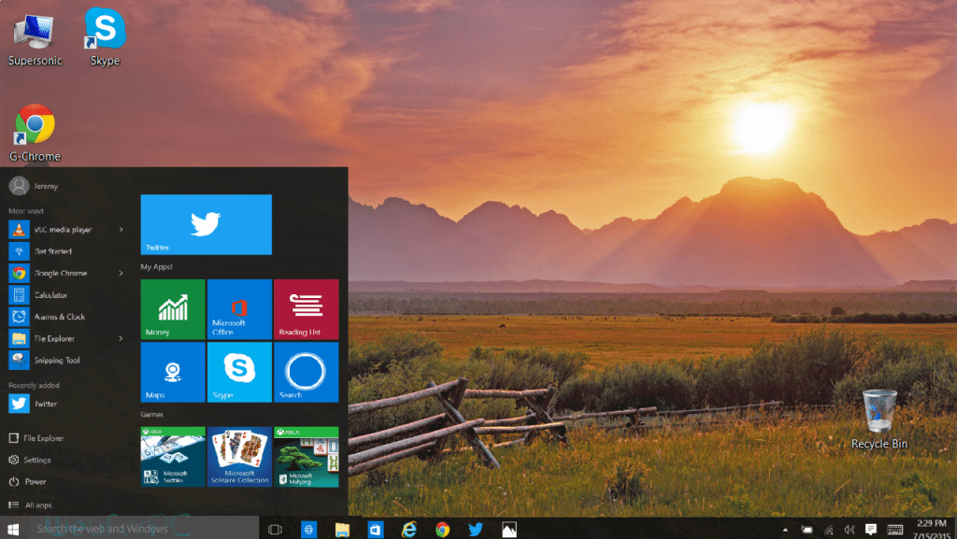Expand the File Explorer jump list arrow
This screenshot has width=957, height=539.
coord(121,338)
